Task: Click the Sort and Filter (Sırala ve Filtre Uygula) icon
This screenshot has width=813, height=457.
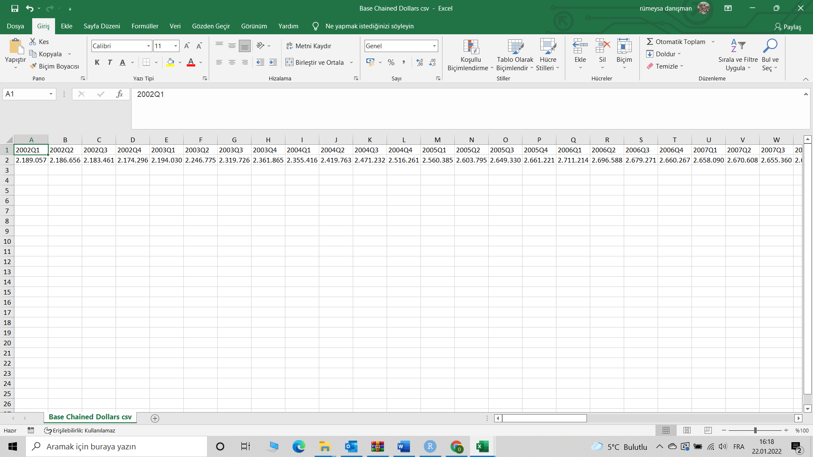Action: 738,46
